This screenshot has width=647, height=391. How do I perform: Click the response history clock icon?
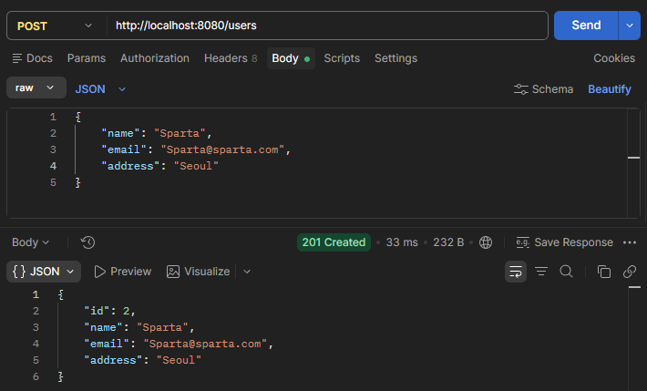(x=87, y=242)
